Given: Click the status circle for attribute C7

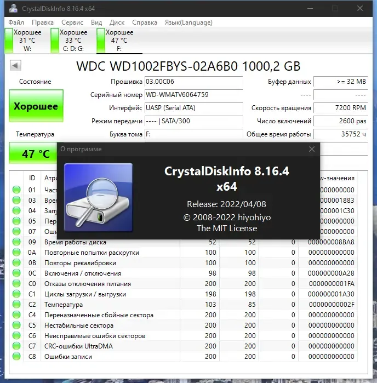Looking at the screenshot, I should tap(16, 346).
